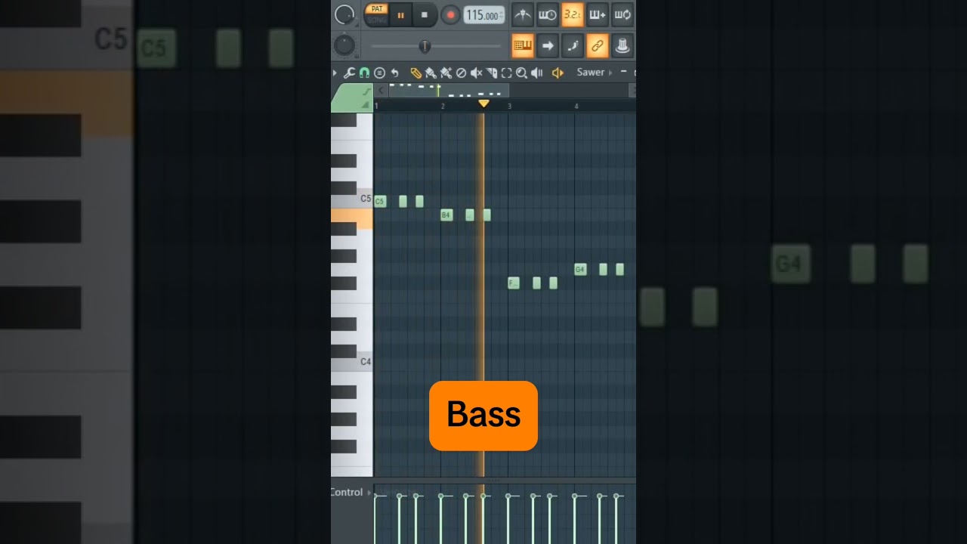967x544 pixels.
Task: Select the Paint drum sequencer tool
Action: click(446, 73)
